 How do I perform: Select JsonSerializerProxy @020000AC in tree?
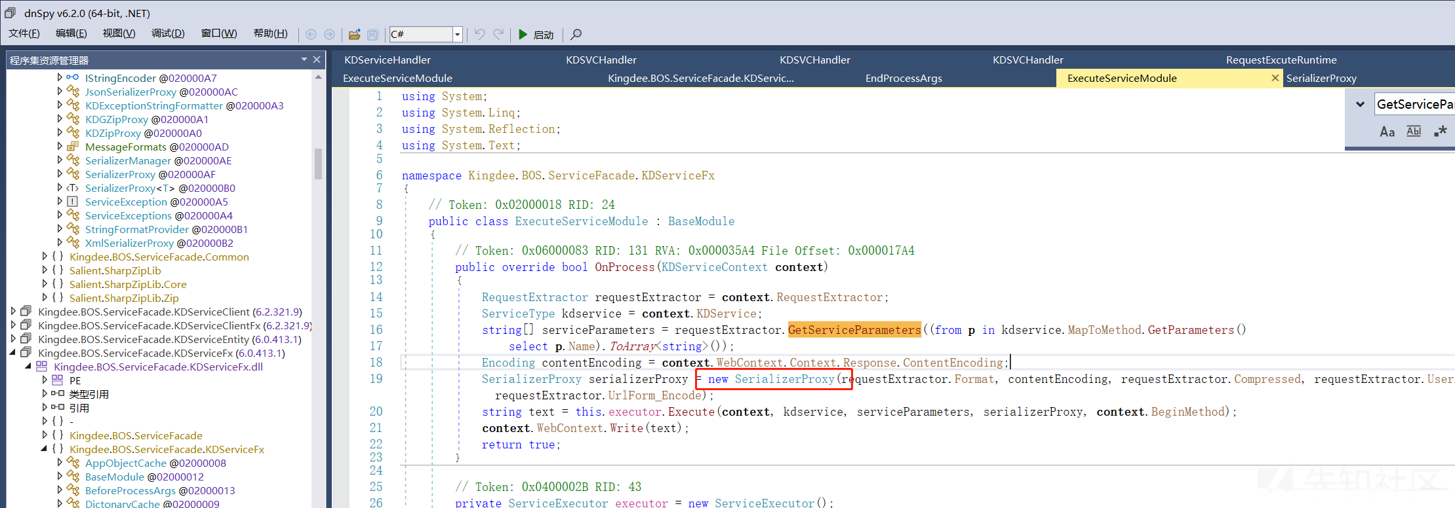[x=161, y=92]
